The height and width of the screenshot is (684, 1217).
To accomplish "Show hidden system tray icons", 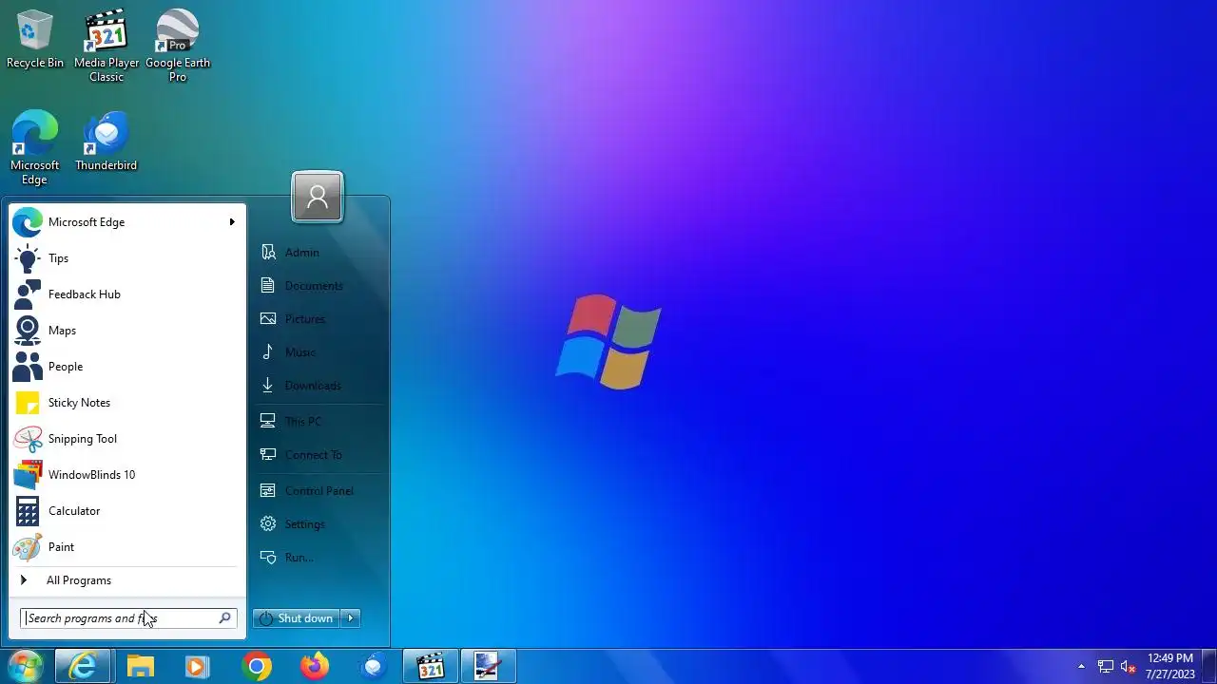I will (1081, 667).
